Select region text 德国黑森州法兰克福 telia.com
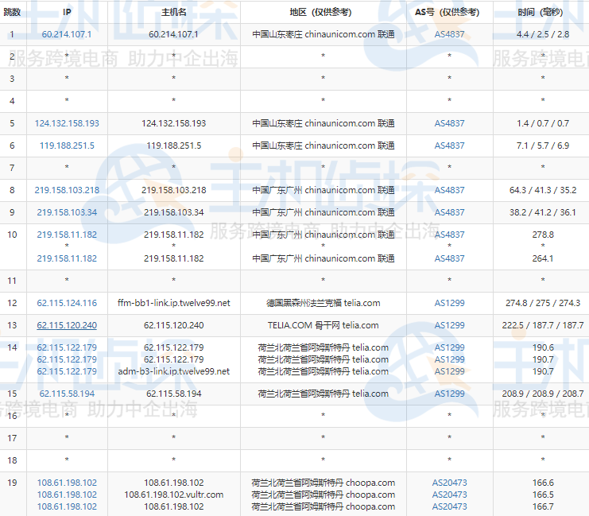 323,303
